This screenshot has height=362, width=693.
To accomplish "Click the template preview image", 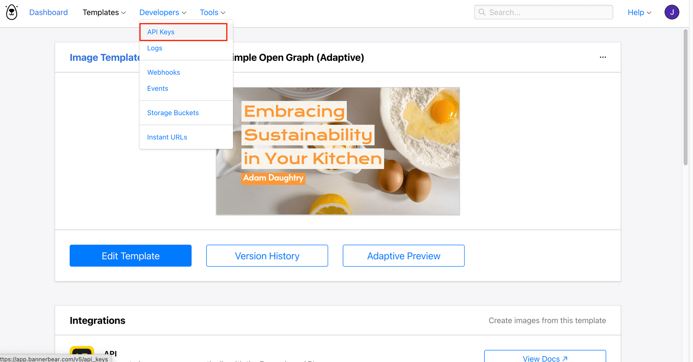I will [338, 151].
